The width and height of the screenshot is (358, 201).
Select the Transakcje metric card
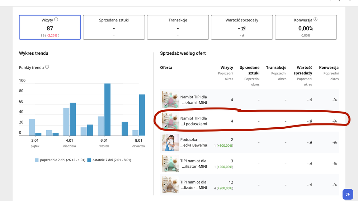(178, 27)
